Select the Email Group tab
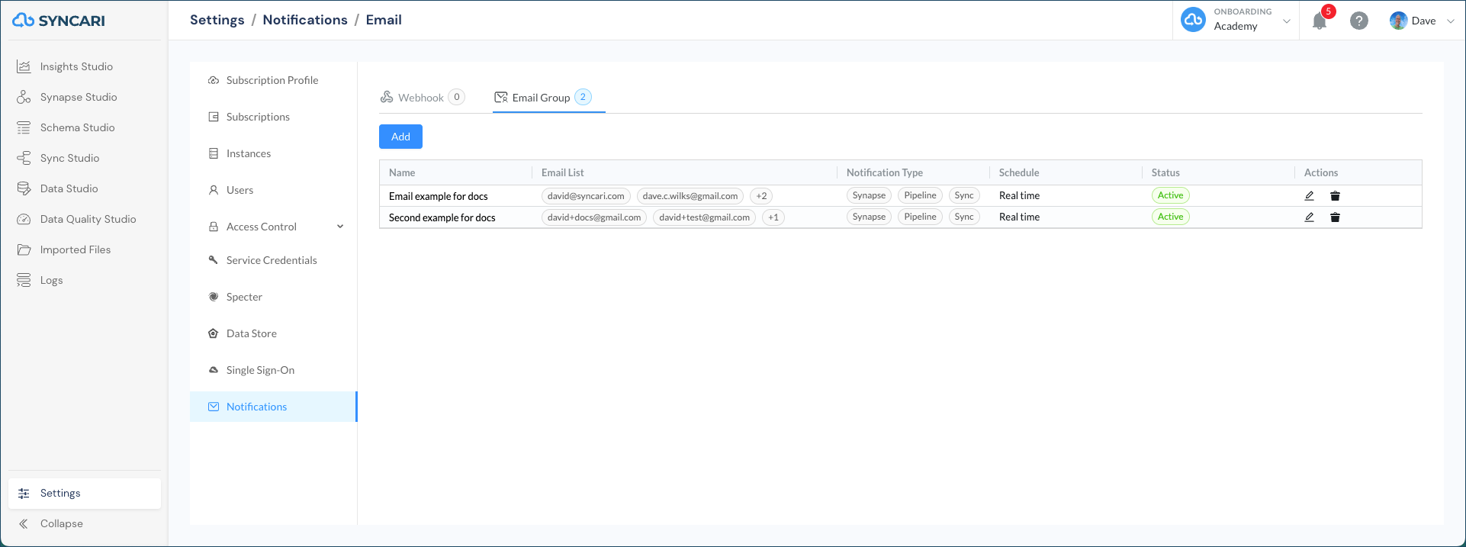The image size is (1466, 547). [543, 98]
